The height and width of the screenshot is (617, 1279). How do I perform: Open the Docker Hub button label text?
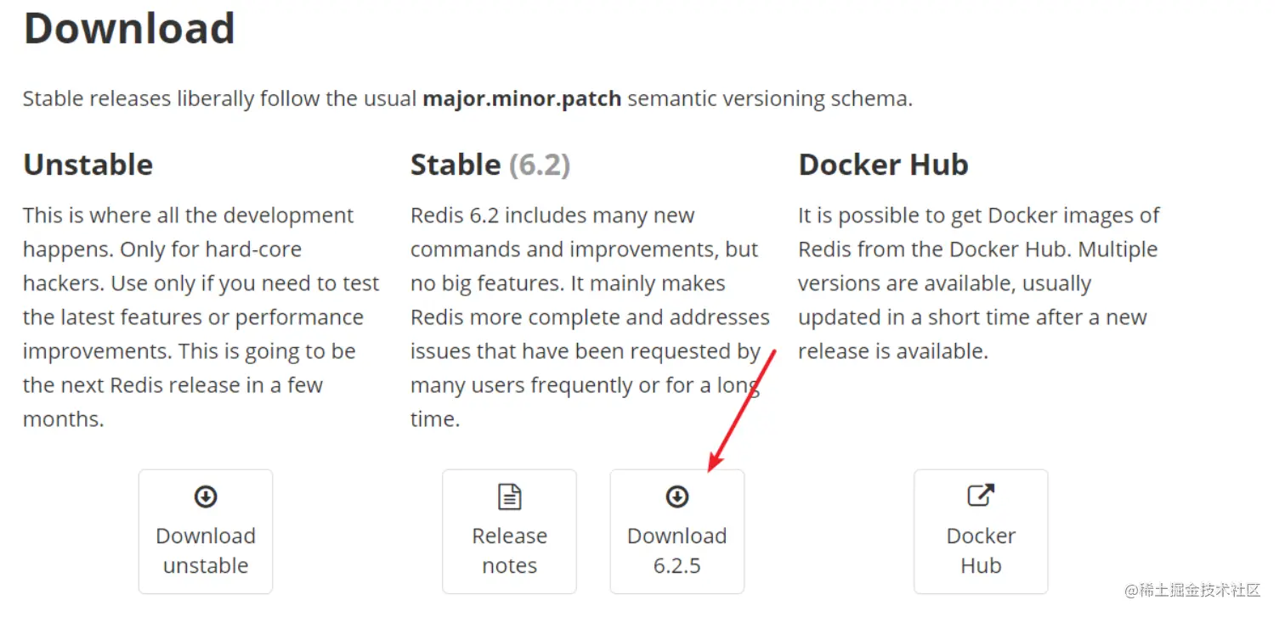pos(981,551)
